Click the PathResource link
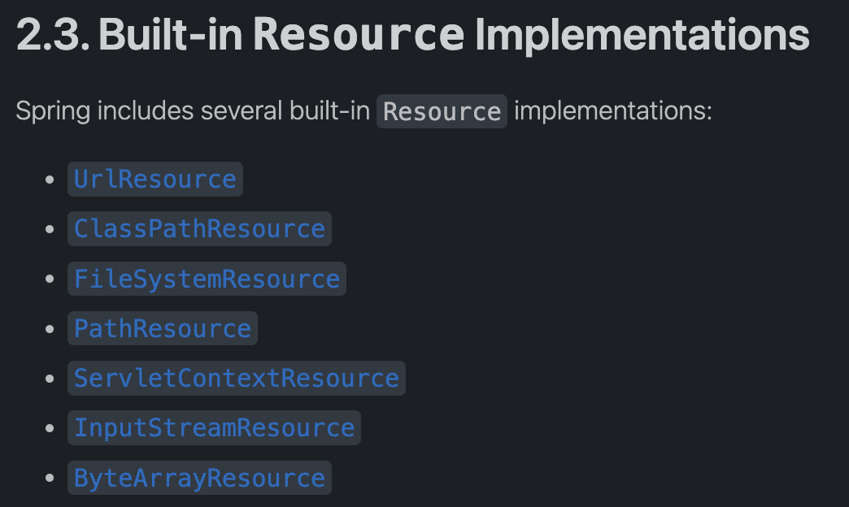 (163, 328)
